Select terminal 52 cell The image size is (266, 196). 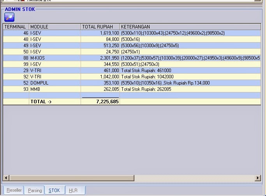pyautogui.click(x=16, y=83)
